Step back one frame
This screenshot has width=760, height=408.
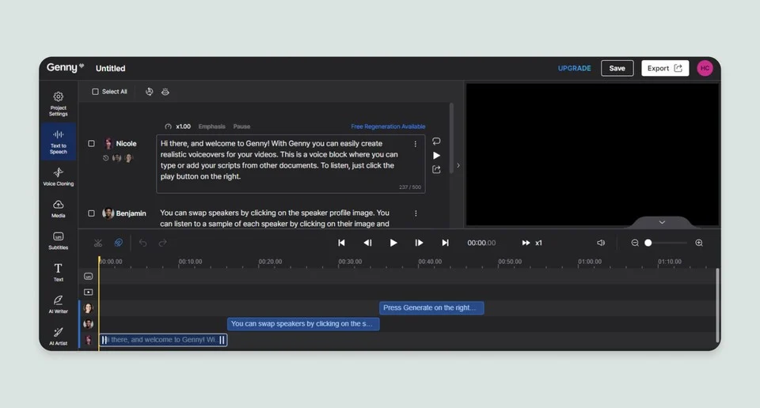367,243
